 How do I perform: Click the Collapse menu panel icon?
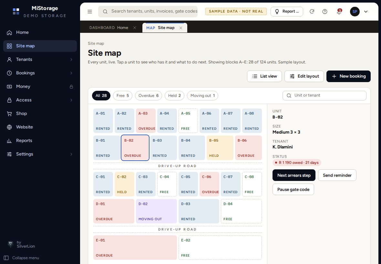(x=6, y=258)
